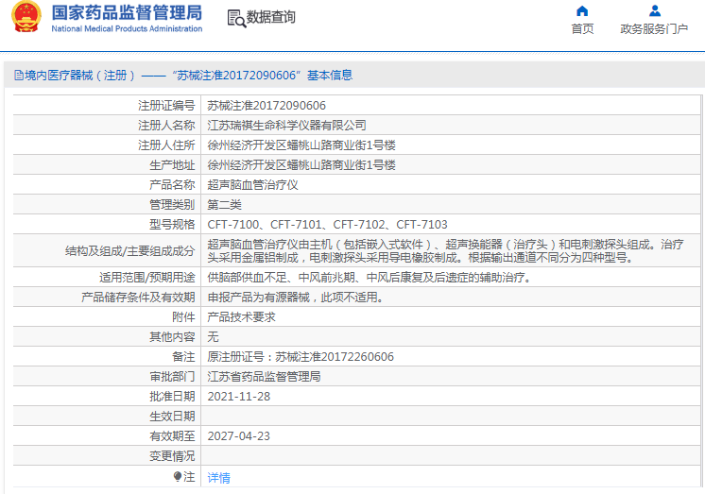Click the 数据查询 document search icon
Viewport: 705px width, 494px height.
[x=235, y=18]
